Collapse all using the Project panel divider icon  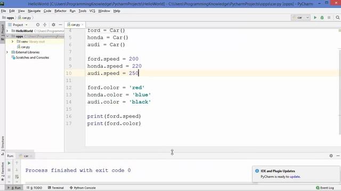click(45, 25)
